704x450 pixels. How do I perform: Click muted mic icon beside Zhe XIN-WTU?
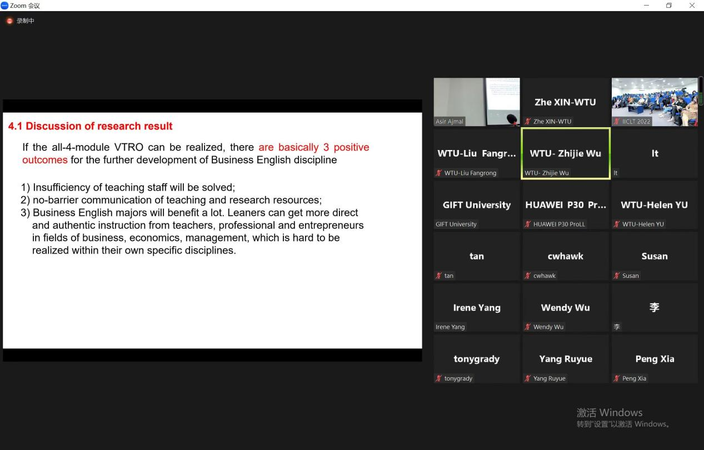pyautogui.click(x=528, y=122)
